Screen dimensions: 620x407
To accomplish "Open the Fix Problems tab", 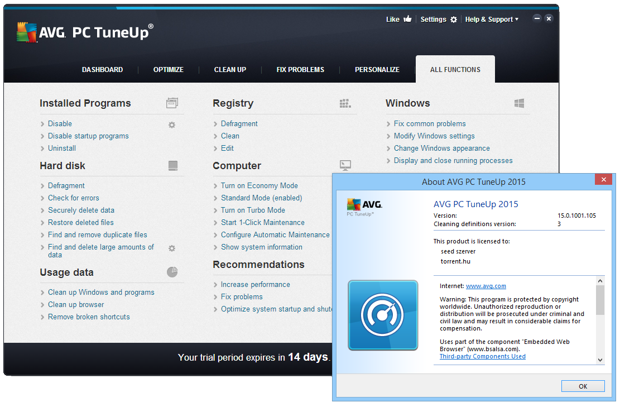I will tap(300, 70).
